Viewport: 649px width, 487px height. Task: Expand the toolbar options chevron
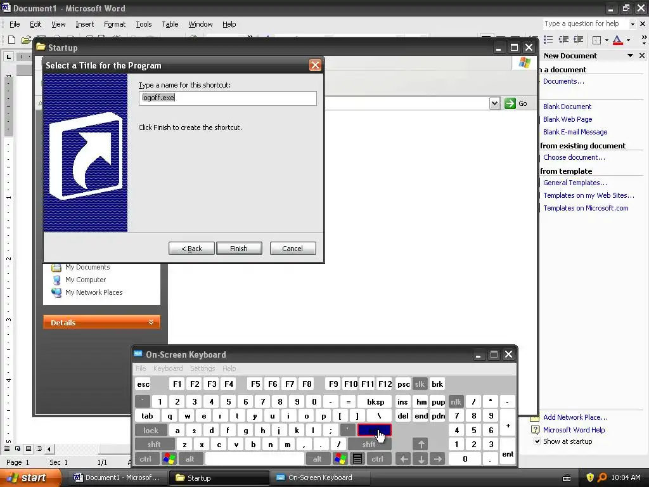coord(644,40)
